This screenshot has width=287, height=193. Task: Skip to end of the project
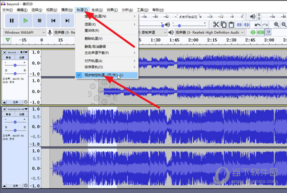(x=67, y=21)
